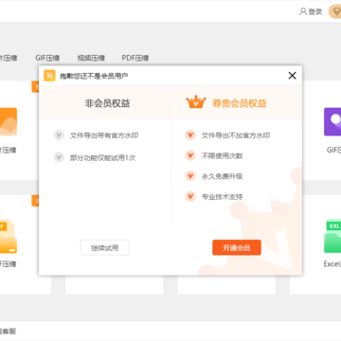Click check icon beside 部分功能仅能试用1次
This screenshot has height=341, width=341.
pos(59,157)
